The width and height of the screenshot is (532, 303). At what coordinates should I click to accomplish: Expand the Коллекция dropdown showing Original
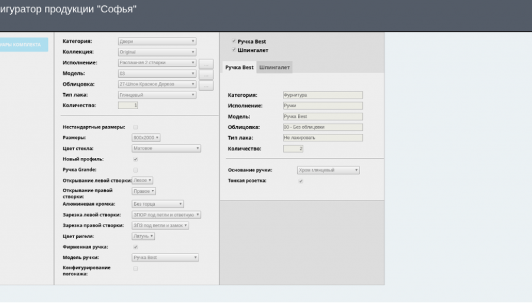[x=157, y=52]
